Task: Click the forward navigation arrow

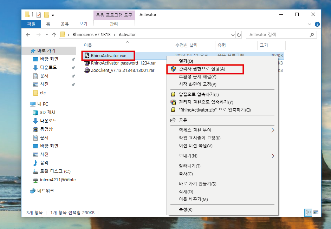Action: pyautogui.click(x=38, y=35)
